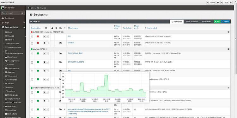Screen dimensions: 237x118
Task: Open the settings gear icon in top header
Action: tap(222, 3)
